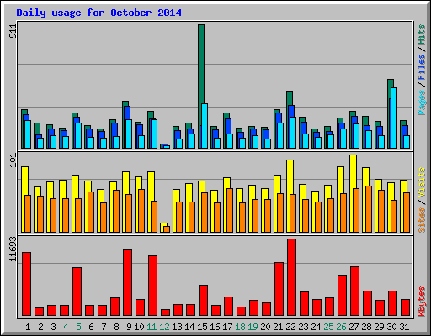Click green weekend day label 11
Image resolution: width=431 pixels, height=336 pixels.
(x=152, y=327)
